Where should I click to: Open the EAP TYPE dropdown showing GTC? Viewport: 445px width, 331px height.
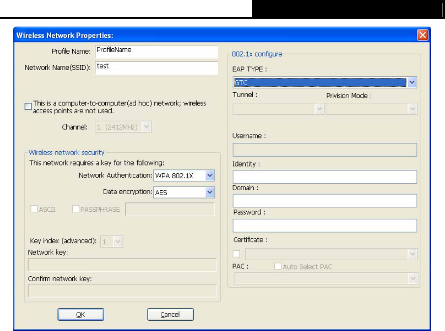(325, 82)
